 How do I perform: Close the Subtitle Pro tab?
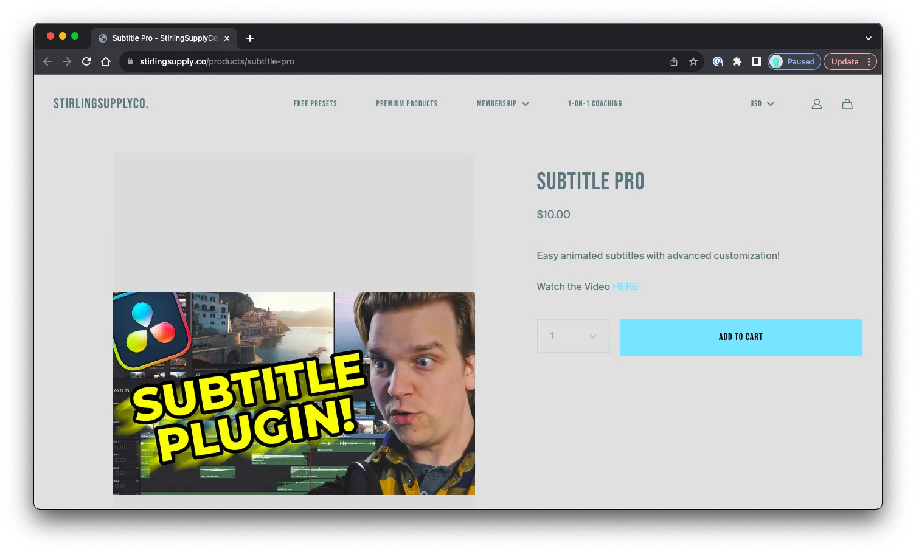[227, 38]
